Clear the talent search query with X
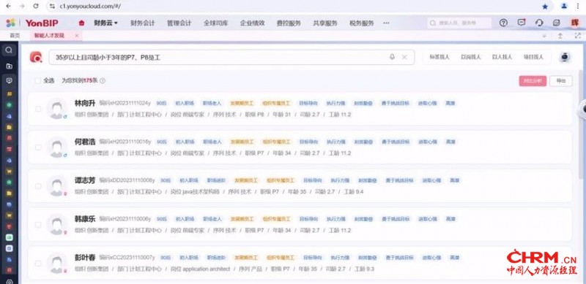Image resolution: width=586 pixels, height=284 pixels. (x=404, y=57)
